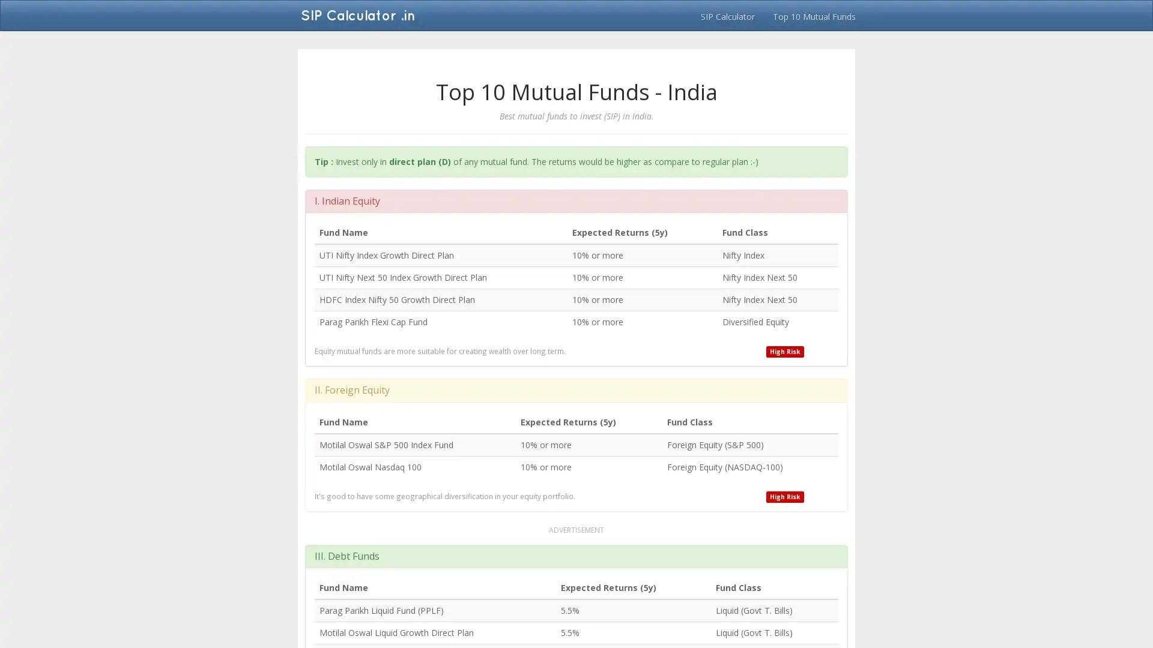The image size is (1153, 648).
Task: Open Top 10 Mutual Funds nav link
Action: pyautogui.click(x=814, y=16)
